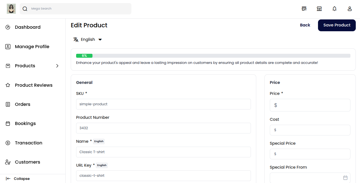Click the translate language icon
The height and width of the screenshot is (183, 360).
(76, 40)
